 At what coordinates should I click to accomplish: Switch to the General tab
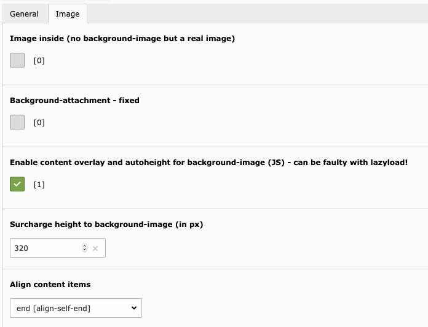tap(25, 14)
